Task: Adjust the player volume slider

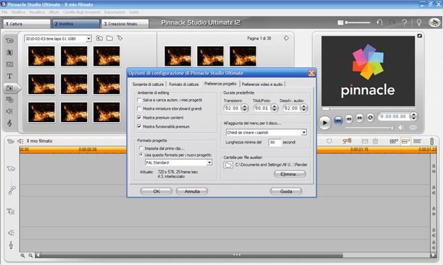Action: click(x=369, y=127)
